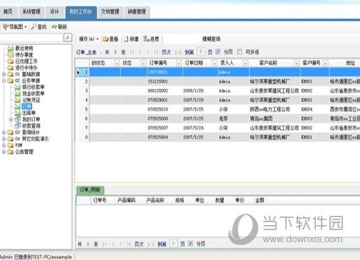The image size is (360, 260).
Task: Open the 状态 column filter dropdown
Action: (x=143, y=63)
